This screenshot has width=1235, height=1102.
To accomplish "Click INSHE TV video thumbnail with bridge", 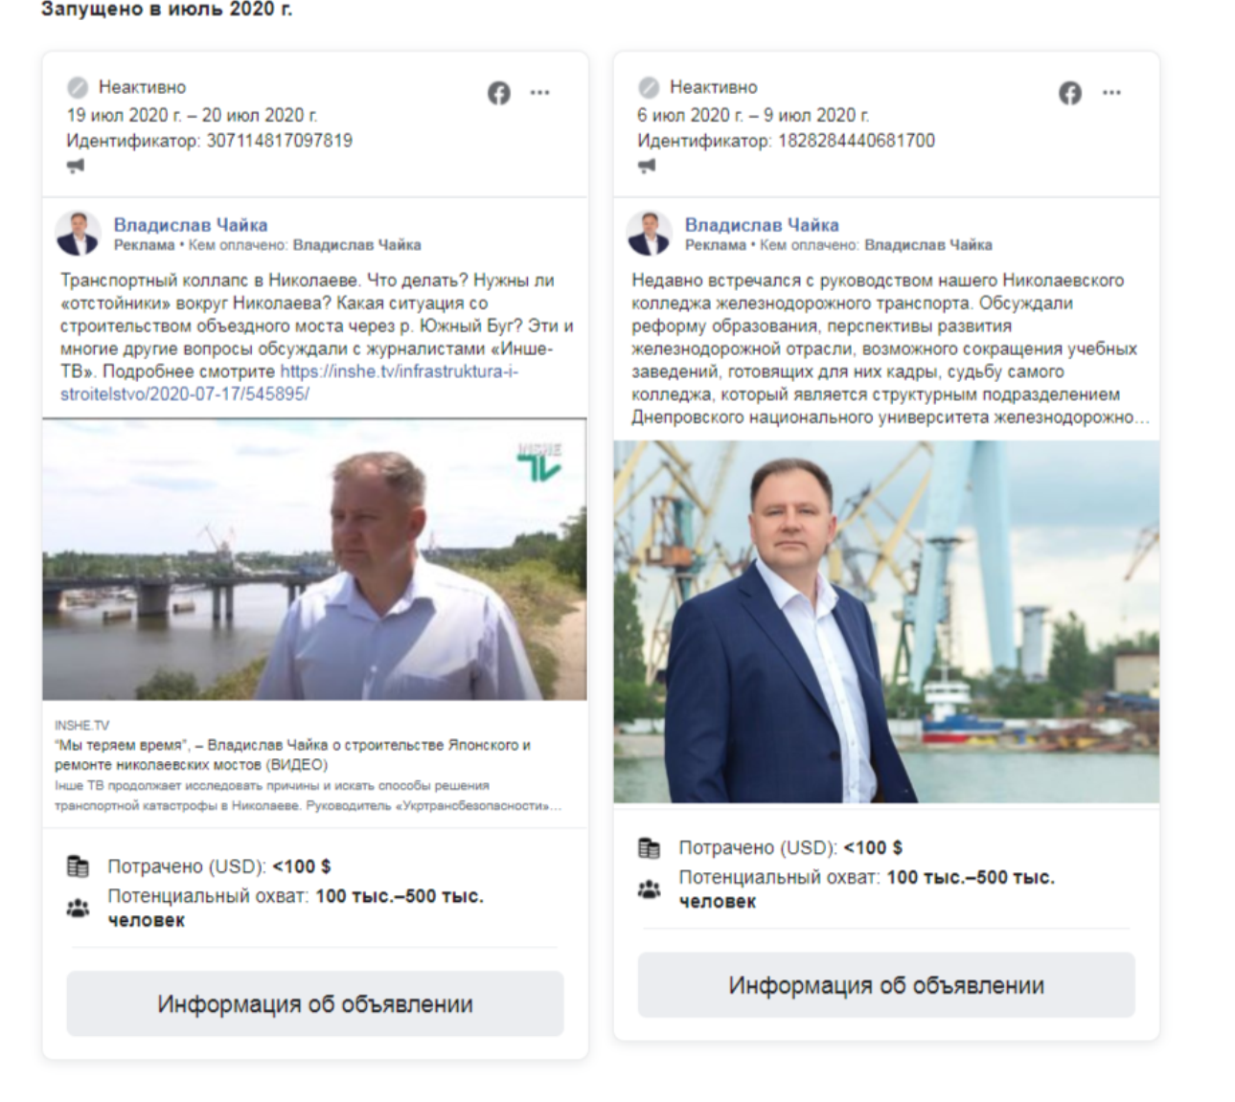I will (314, 559).
